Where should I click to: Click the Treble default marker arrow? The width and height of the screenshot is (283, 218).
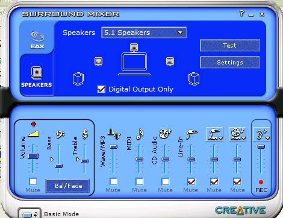[78, 159]
